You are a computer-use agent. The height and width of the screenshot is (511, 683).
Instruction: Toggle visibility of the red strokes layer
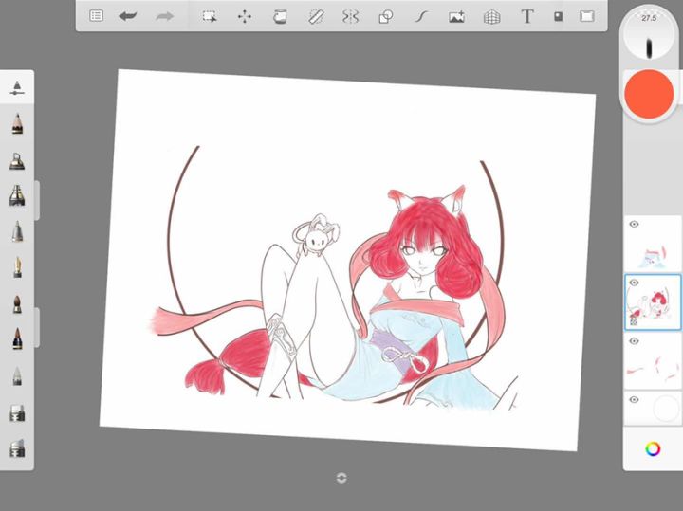tap(634, 340)
